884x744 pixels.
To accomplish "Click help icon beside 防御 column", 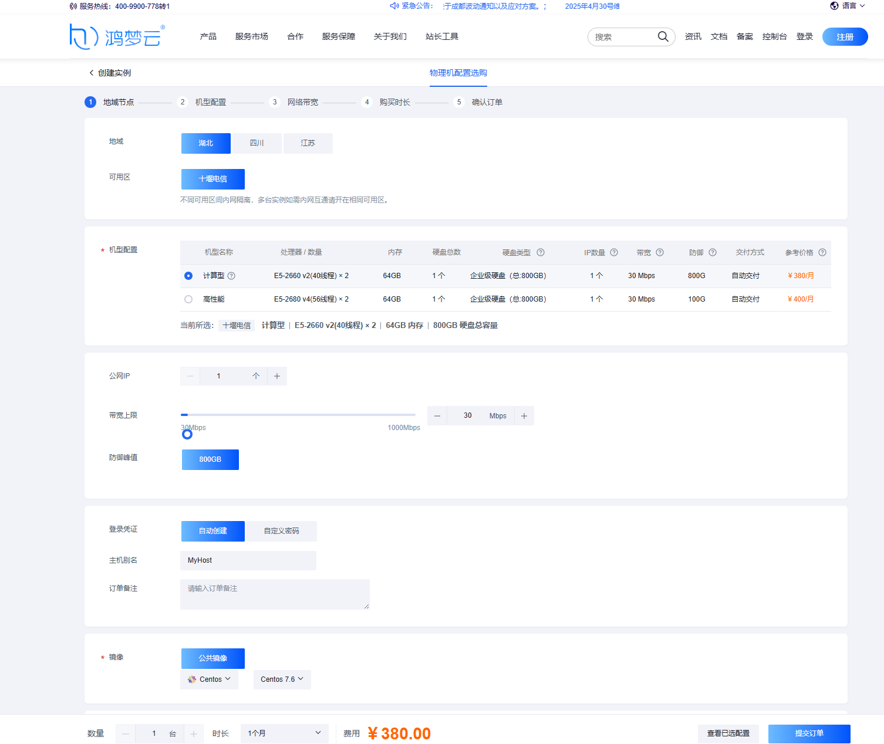I will [712, 252].
